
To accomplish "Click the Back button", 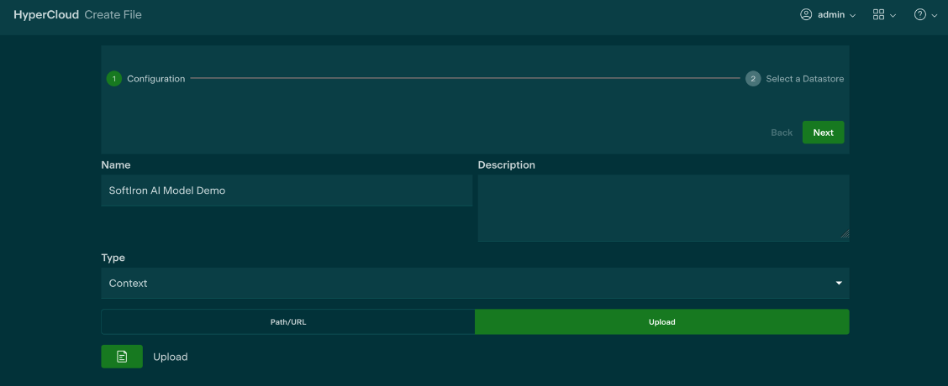I will click(x=782, y=133).
